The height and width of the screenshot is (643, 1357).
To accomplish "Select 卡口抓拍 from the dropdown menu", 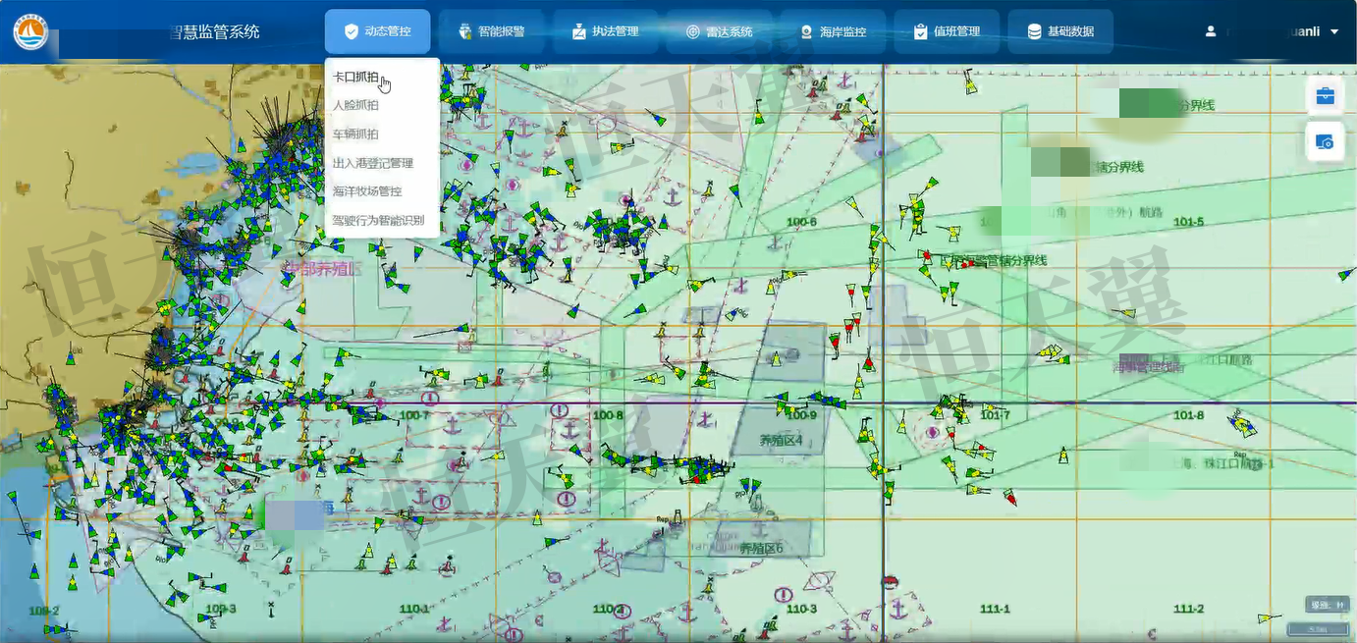I will tap(355, 77).
